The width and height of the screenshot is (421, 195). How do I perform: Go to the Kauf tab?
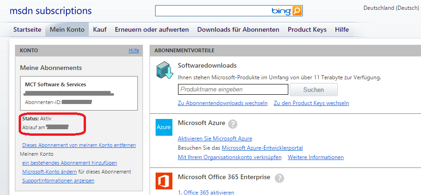click(100, 29)
